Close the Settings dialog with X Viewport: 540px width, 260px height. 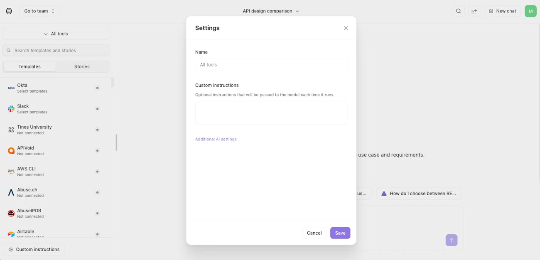pyautogui.click(x=346, y=28)
